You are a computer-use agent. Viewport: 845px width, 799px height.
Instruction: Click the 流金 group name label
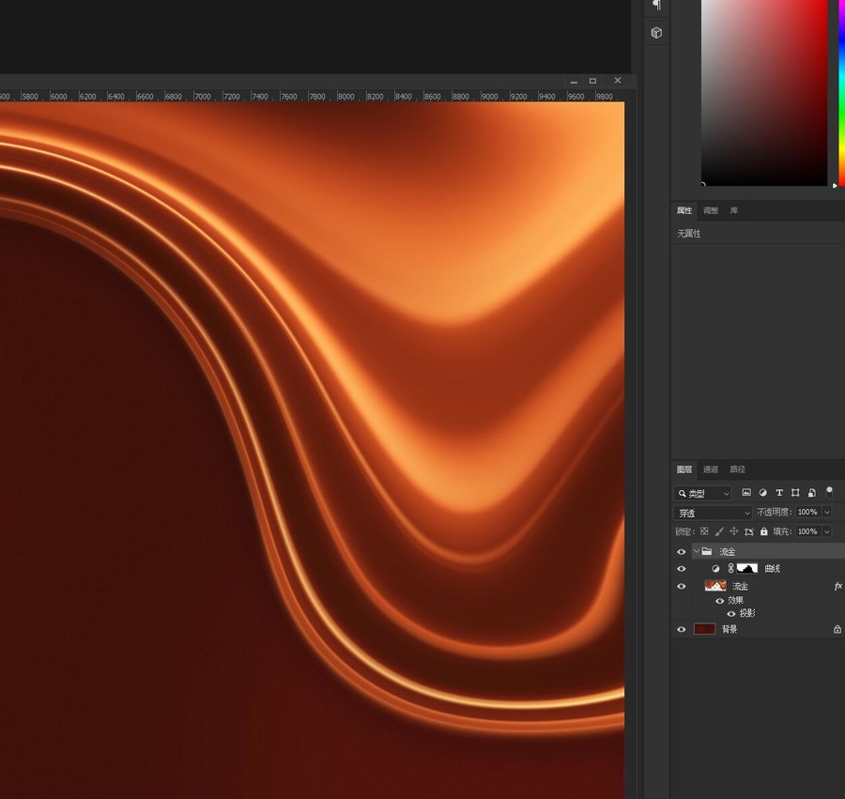[x=728, y=552]
